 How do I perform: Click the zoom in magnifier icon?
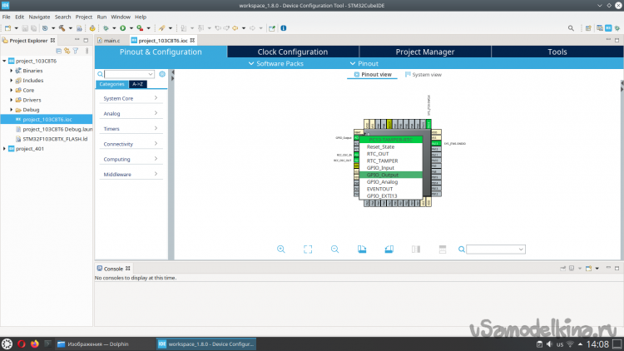pos(281,249)
